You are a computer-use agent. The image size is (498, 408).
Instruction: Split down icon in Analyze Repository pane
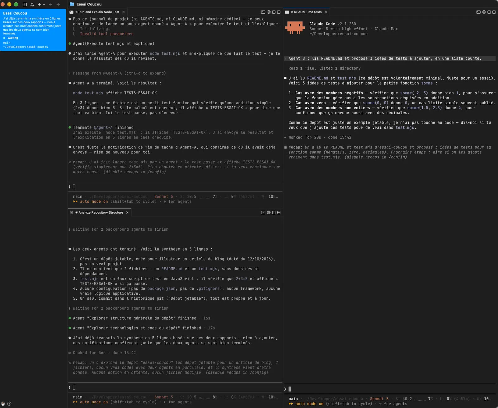click(x=279, y=213)
